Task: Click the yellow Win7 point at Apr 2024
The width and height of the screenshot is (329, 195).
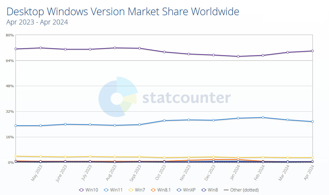Action: pyautogui.click(x=312, y=158)
